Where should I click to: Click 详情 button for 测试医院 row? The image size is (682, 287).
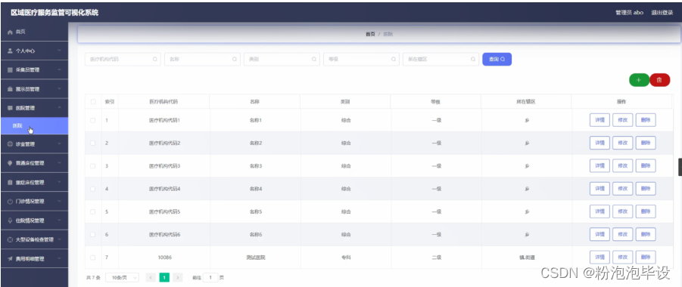click(x=599, y=258)
